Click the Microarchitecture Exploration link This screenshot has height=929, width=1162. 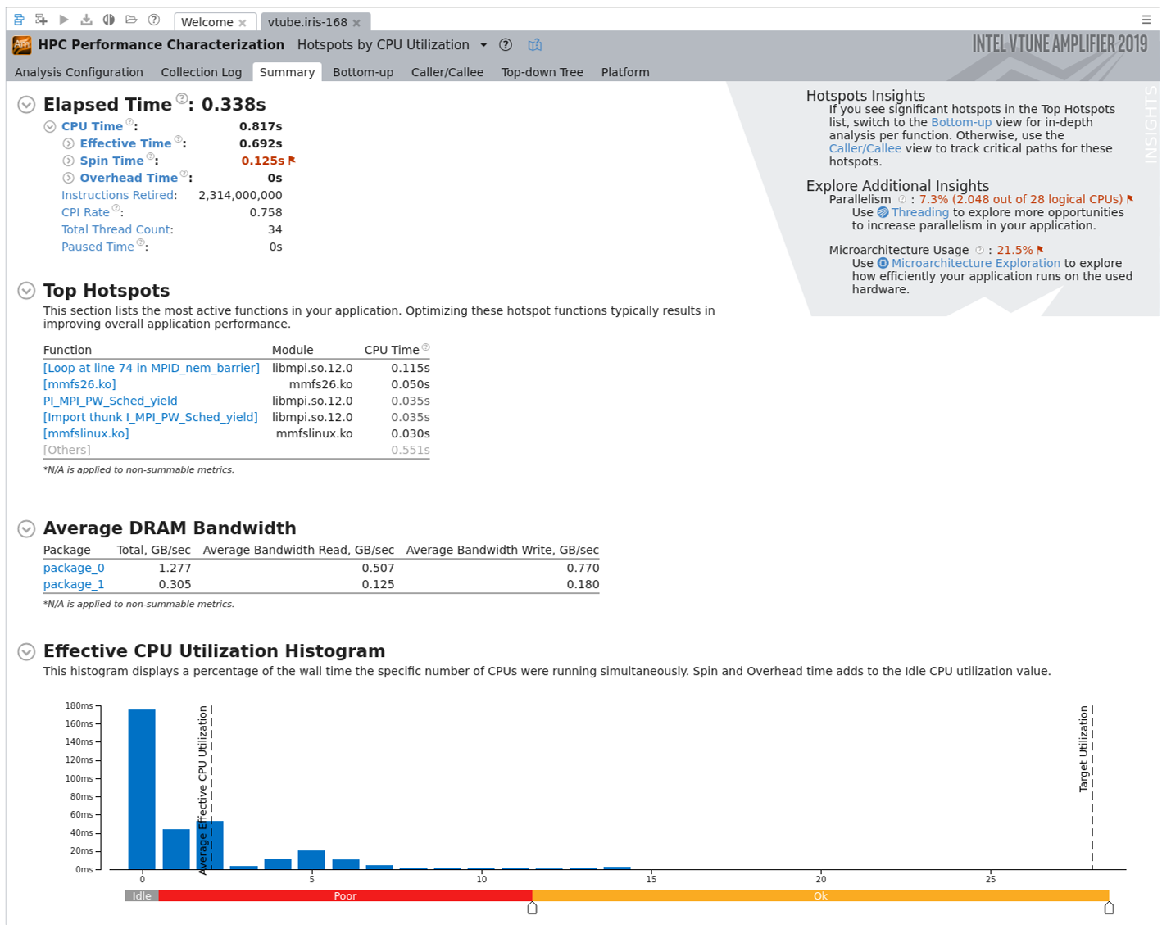coord(975,263)
